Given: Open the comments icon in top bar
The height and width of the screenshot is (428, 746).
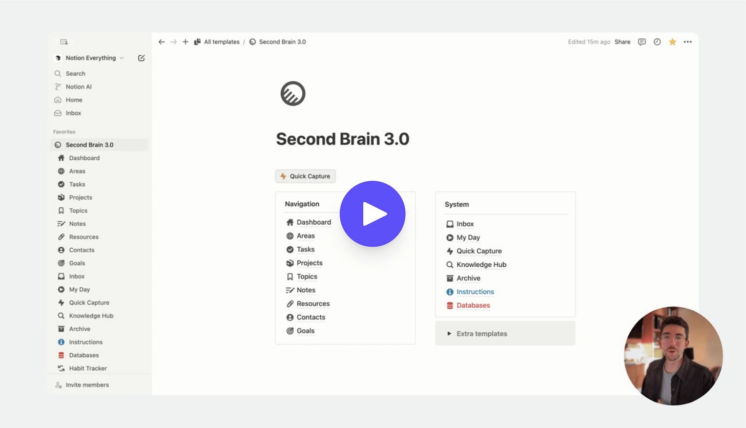Looking at the screenshot, I should (x=642, y=42).
